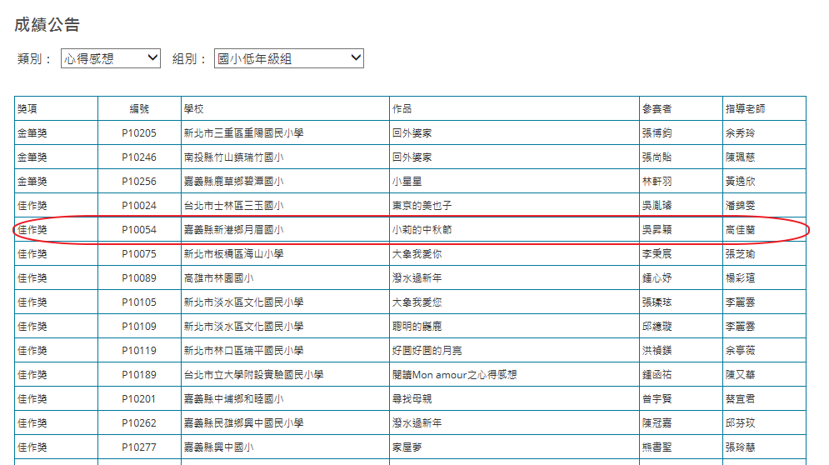The width and height of the screenshot is (829, 465).
Task: Click the 作品 column header
Action: 402,108
